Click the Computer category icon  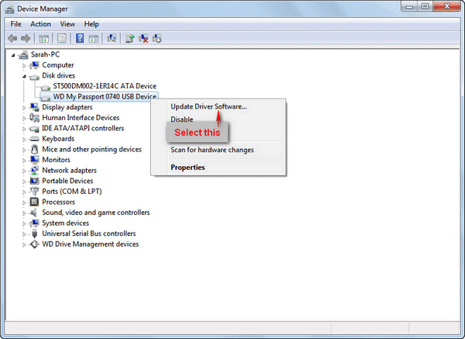tap(34, 65)
